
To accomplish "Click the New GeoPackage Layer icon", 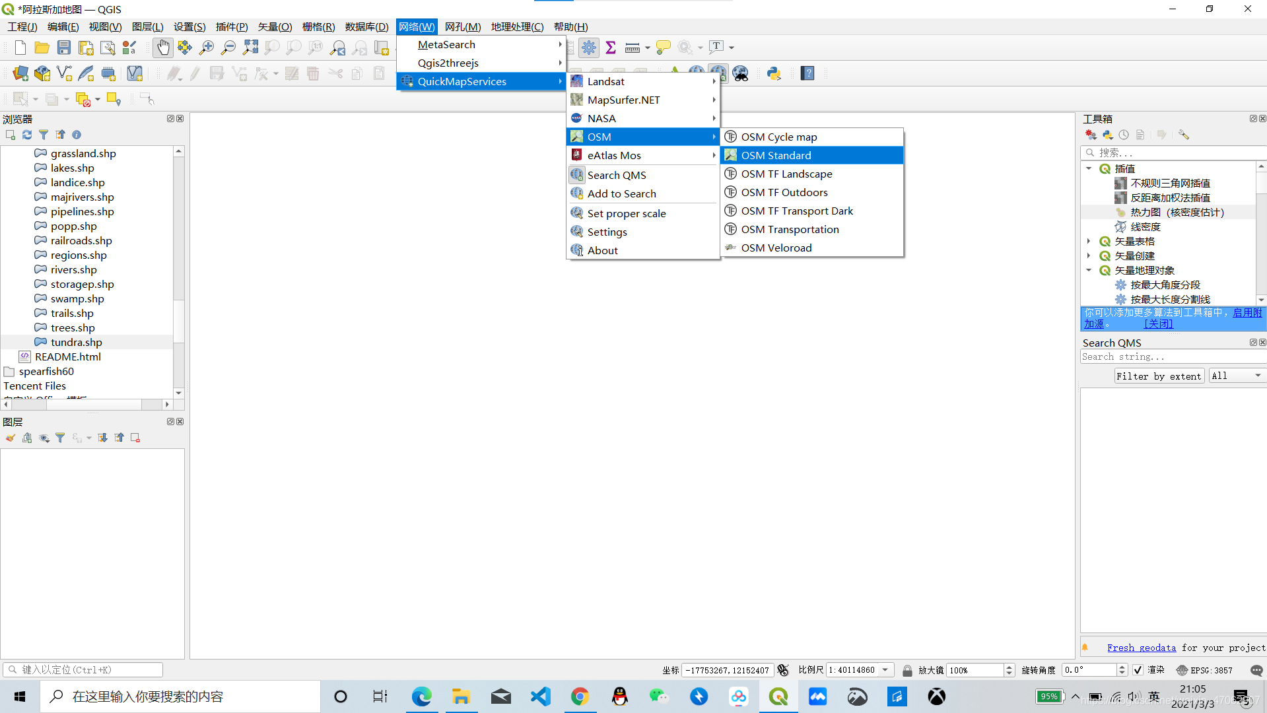I will click(x=42, y=73).
